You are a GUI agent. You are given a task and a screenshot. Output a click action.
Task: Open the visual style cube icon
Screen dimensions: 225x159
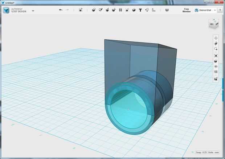pyautogui.click(x=216, y=61)
